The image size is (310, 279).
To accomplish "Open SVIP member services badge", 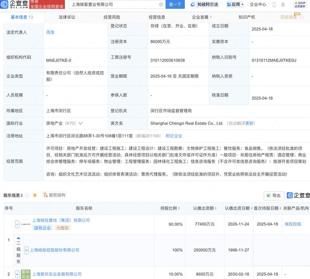I will click(x=300, y=4).
